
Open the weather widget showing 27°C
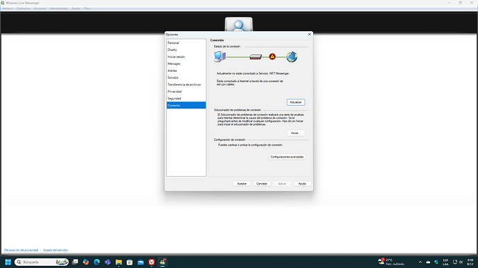coord(391,262)
